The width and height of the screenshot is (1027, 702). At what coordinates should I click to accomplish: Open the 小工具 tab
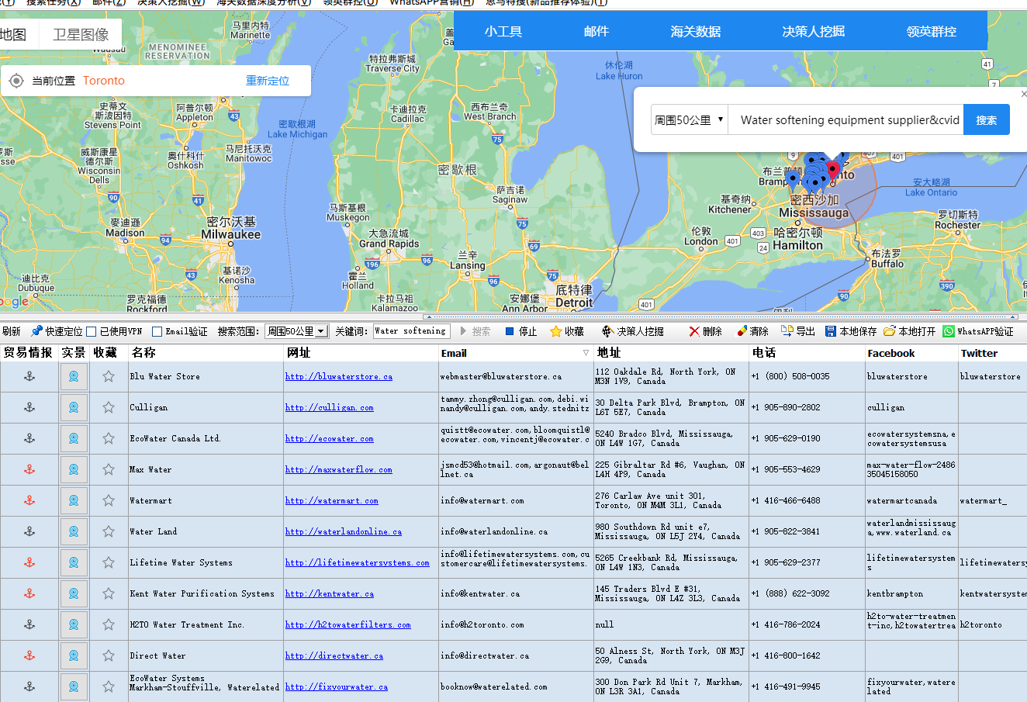503,32
